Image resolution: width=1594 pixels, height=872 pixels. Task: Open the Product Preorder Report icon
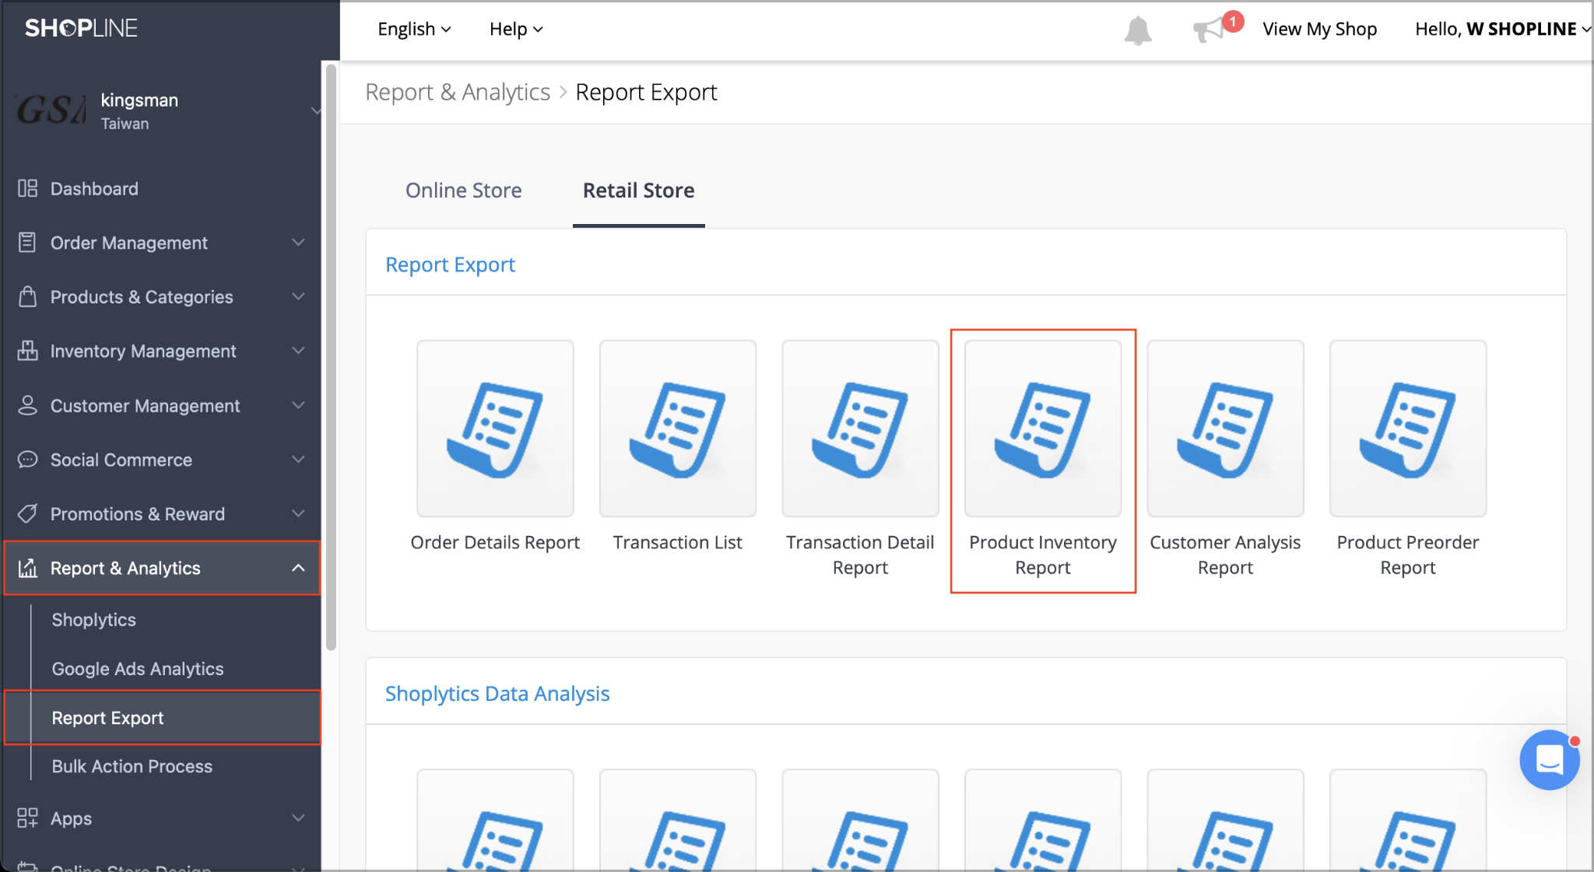coord(1408,428)
